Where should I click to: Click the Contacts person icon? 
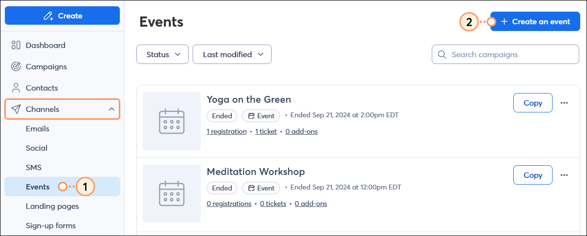click(x=16, y=88)
